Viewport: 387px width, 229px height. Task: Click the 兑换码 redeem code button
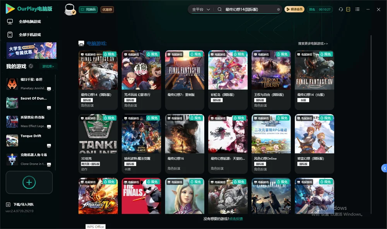[88, 10]
